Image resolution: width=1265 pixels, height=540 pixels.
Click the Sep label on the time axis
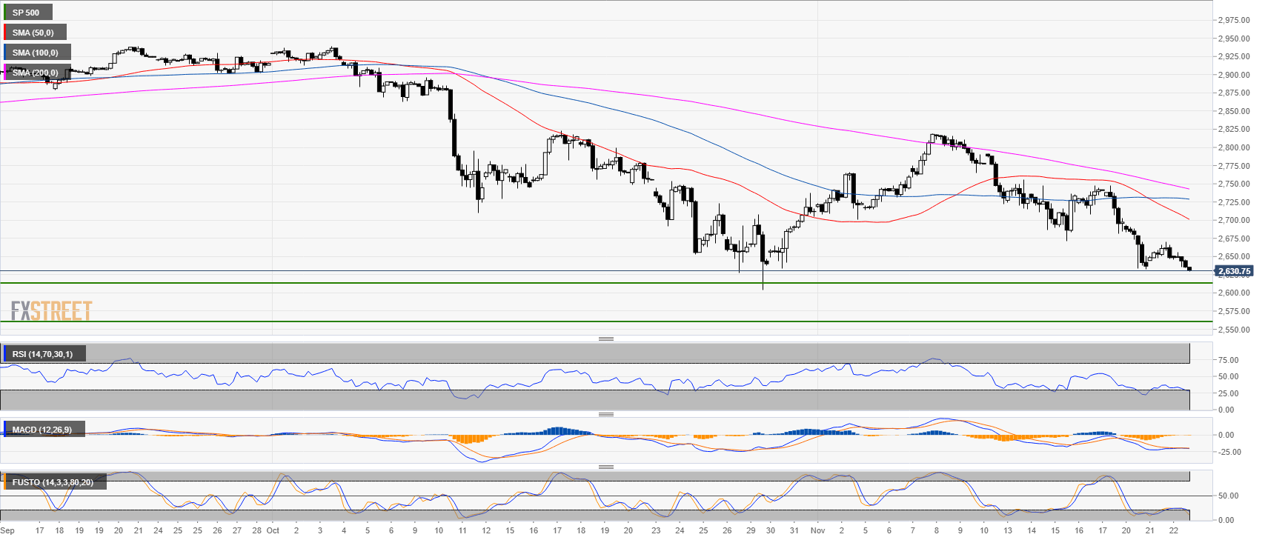pyautogui.click(x=7, y=530)
